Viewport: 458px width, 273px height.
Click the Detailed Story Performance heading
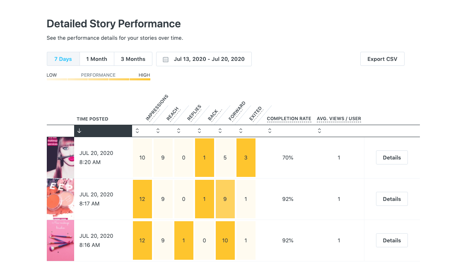pos(113,24)
